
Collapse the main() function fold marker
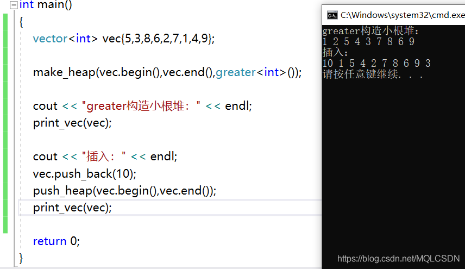click(x=14, y=5)
